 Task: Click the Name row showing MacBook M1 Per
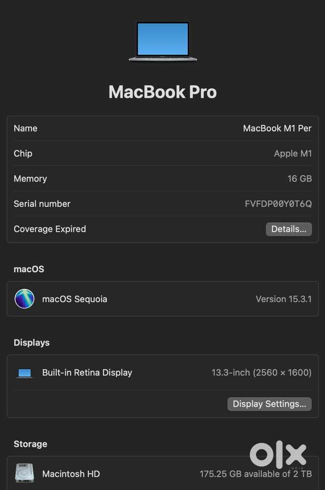[x=162, y=128]
